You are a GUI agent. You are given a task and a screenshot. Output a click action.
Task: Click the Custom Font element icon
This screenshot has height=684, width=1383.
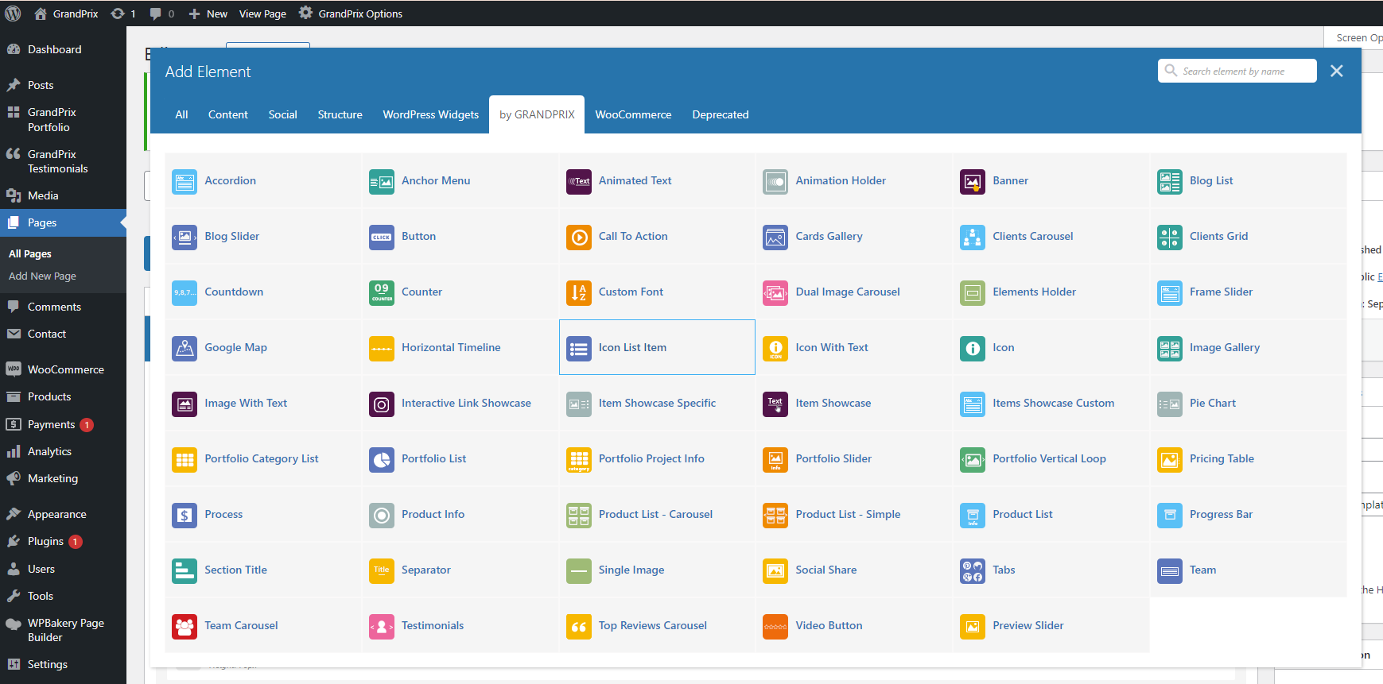[579, 293]
